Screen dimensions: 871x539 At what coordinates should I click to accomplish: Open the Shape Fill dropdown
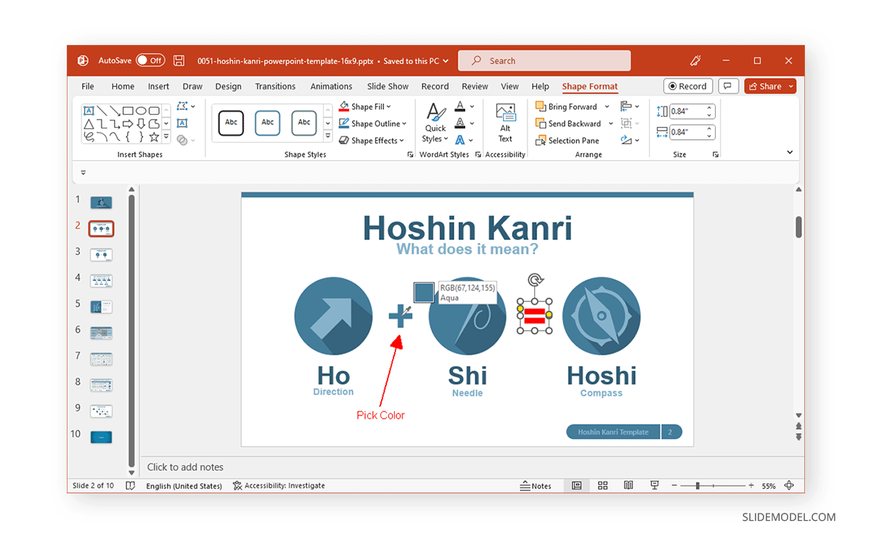pyautogui.click(x=365, y=106)
